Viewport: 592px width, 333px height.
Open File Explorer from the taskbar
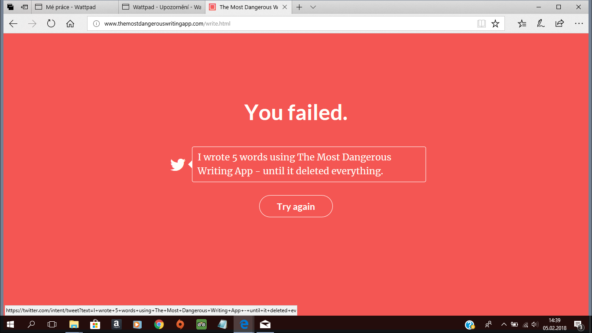point(74,324)
